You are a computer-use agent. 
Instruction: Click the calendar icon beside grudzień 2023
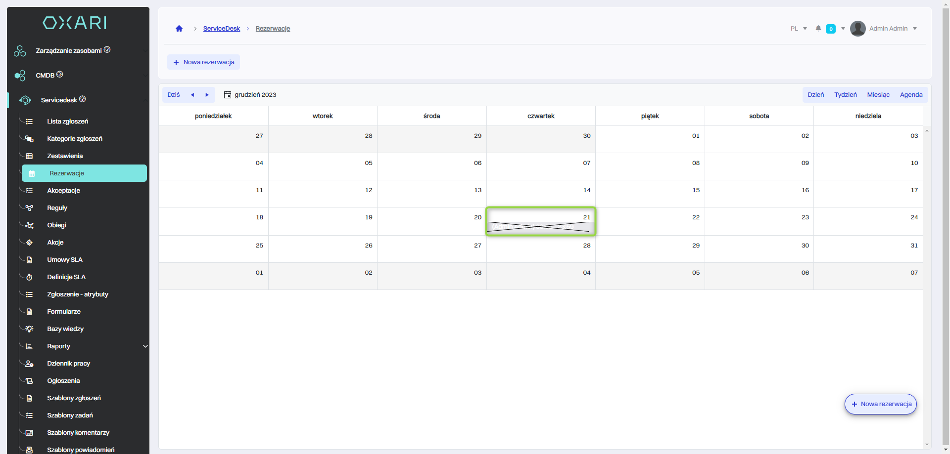[x=228, y=95]
